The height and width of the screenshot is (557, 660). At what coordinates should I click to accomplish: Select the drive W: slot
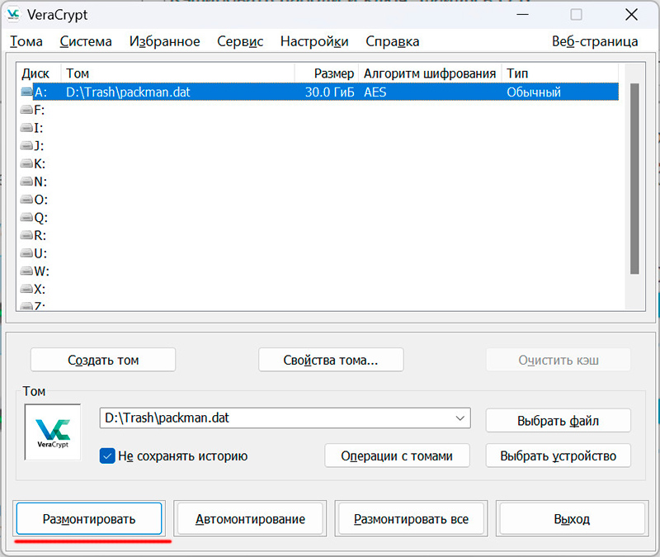40,271
